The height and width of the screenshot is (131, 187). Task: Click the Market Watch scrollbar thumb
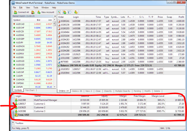coord(54,23)
